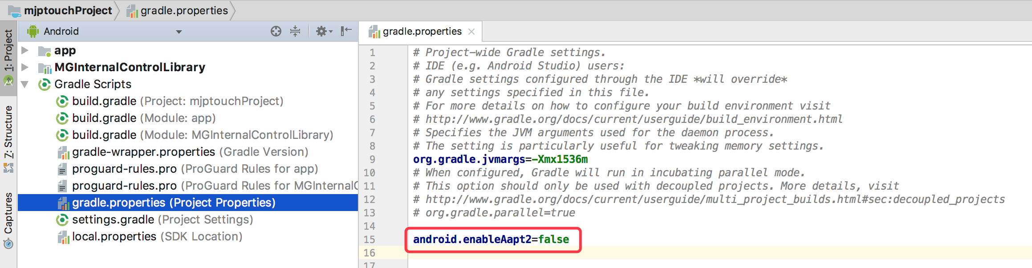Open local.properties (SDK Location)
This screenshot has width=1032, height=268.
click(x=157, y=236)
